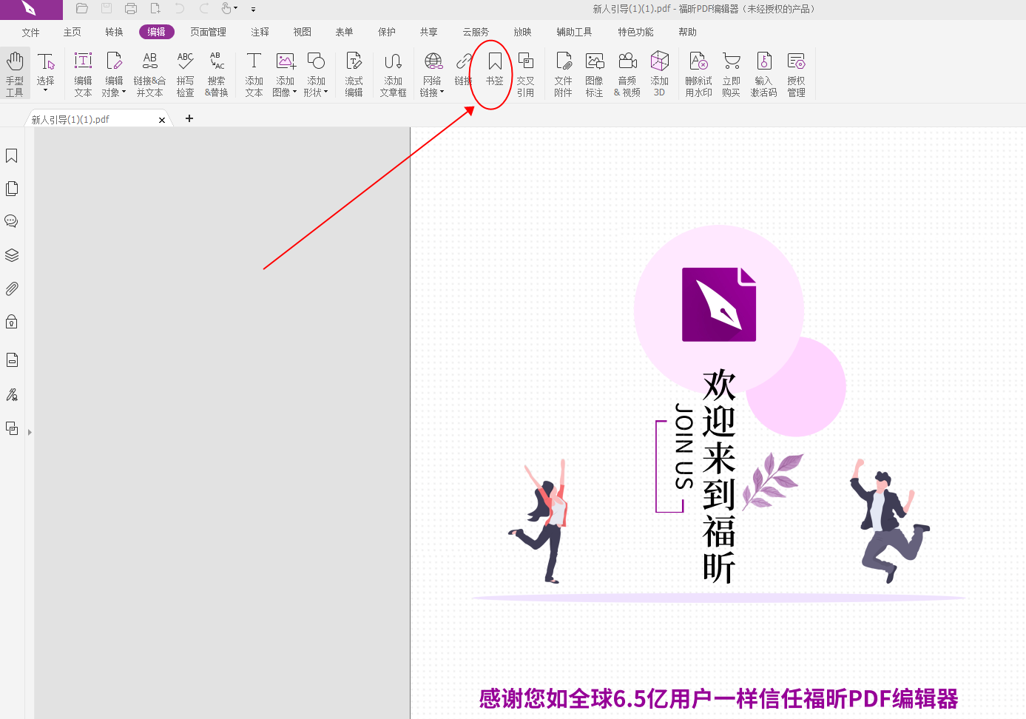Open the 拼写检查 spell check tool
Screen dimensions: 1026x719
[184, 73]
